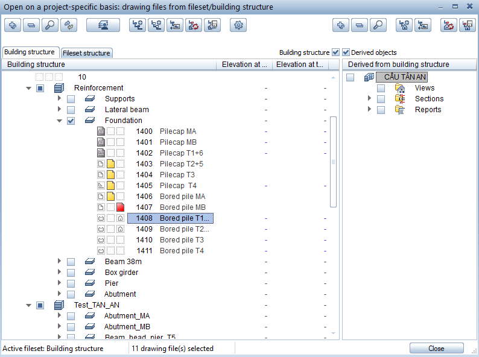Expand the Box girder node
This screenshot has width=479, height=357.
[x=59, y=273]
